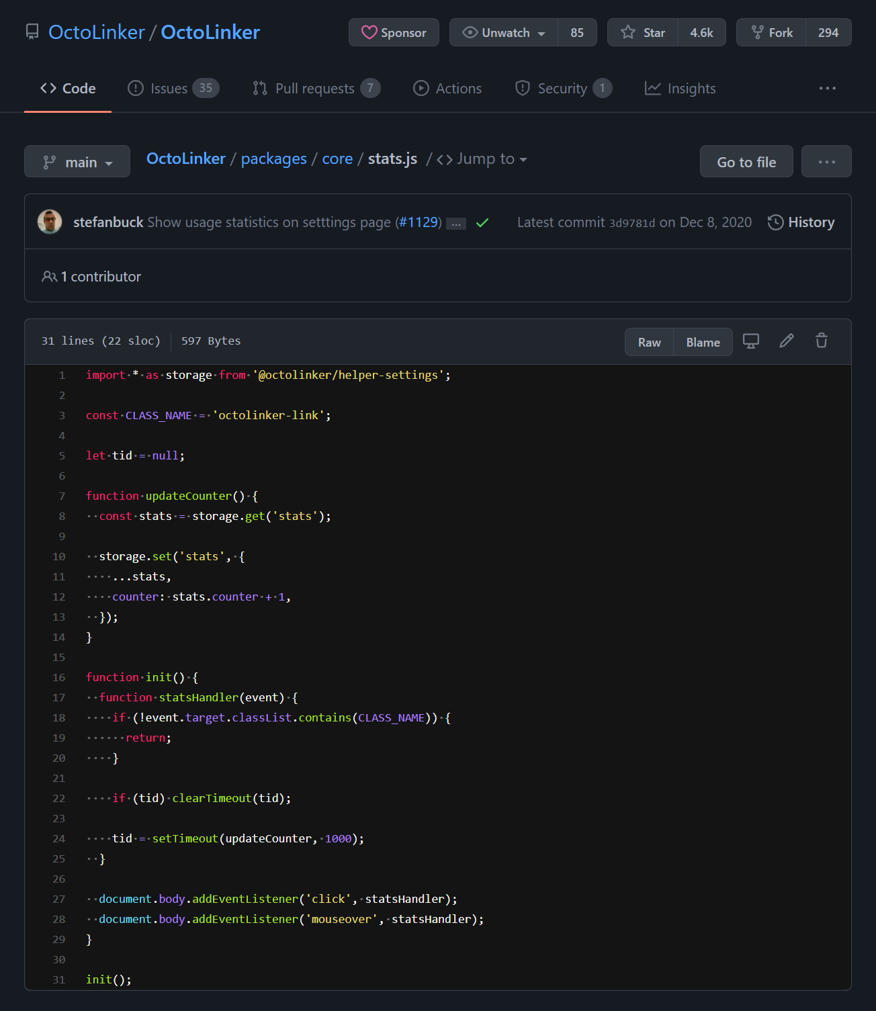This screenshot has width=876, height=1011.
Task: Switch to the Issues tab
Action: 173,89
